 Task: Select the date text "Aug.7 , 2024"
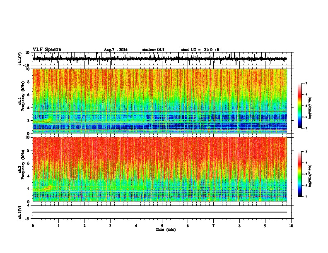[116, 50]
